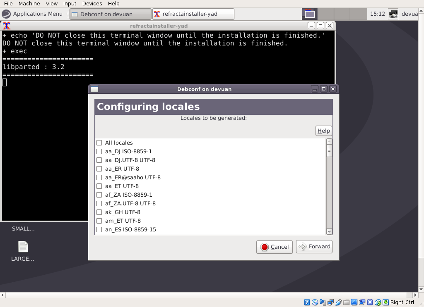Click the VirtualBox audio status icon
This screenshot has height=307, width=424.
click(x=323, y=302)
